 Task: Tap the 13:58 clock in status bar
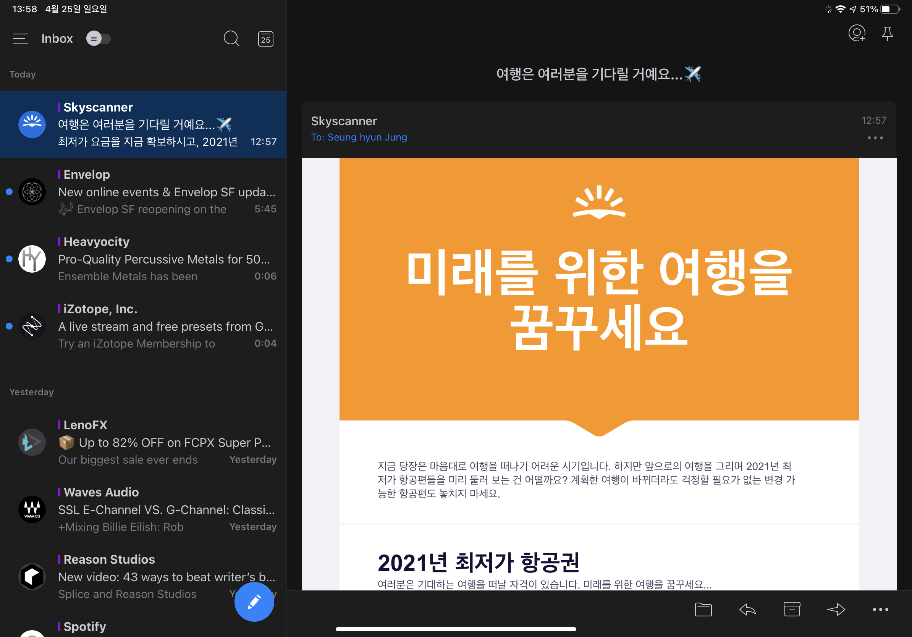[x=24, y=9]
